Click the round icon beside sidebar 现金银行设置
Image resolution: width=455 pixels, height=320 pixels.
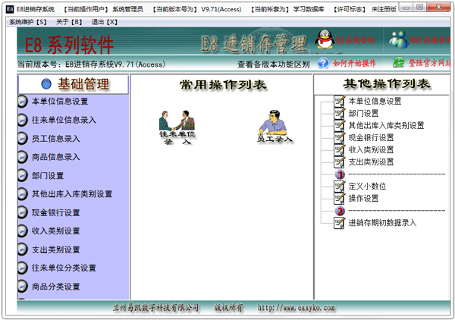pyautogui.click(x=23, y=212)
